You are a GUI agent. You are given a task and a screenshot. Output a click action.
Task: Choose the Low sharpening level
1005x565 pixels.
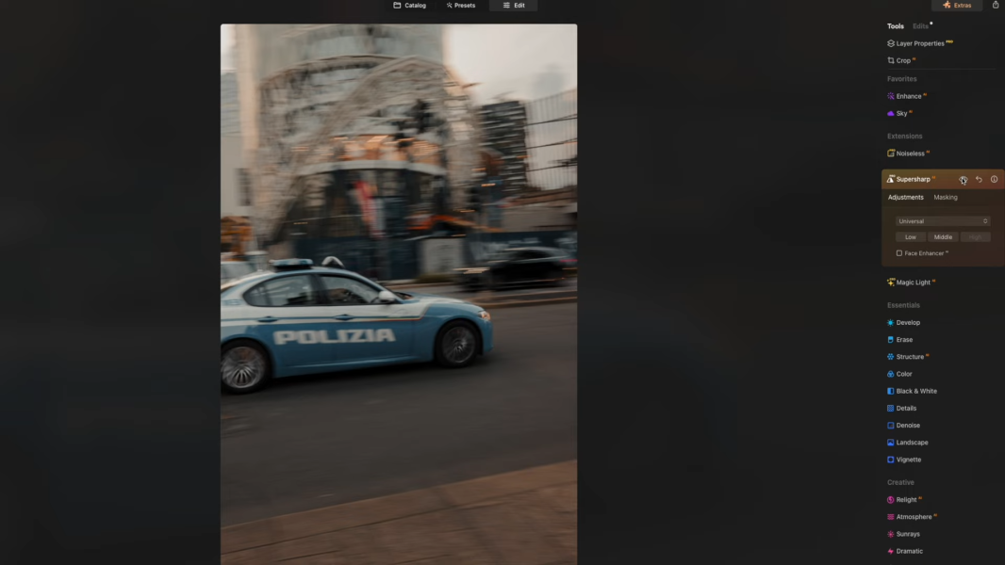pyautogui.click(x=910, y=237)
